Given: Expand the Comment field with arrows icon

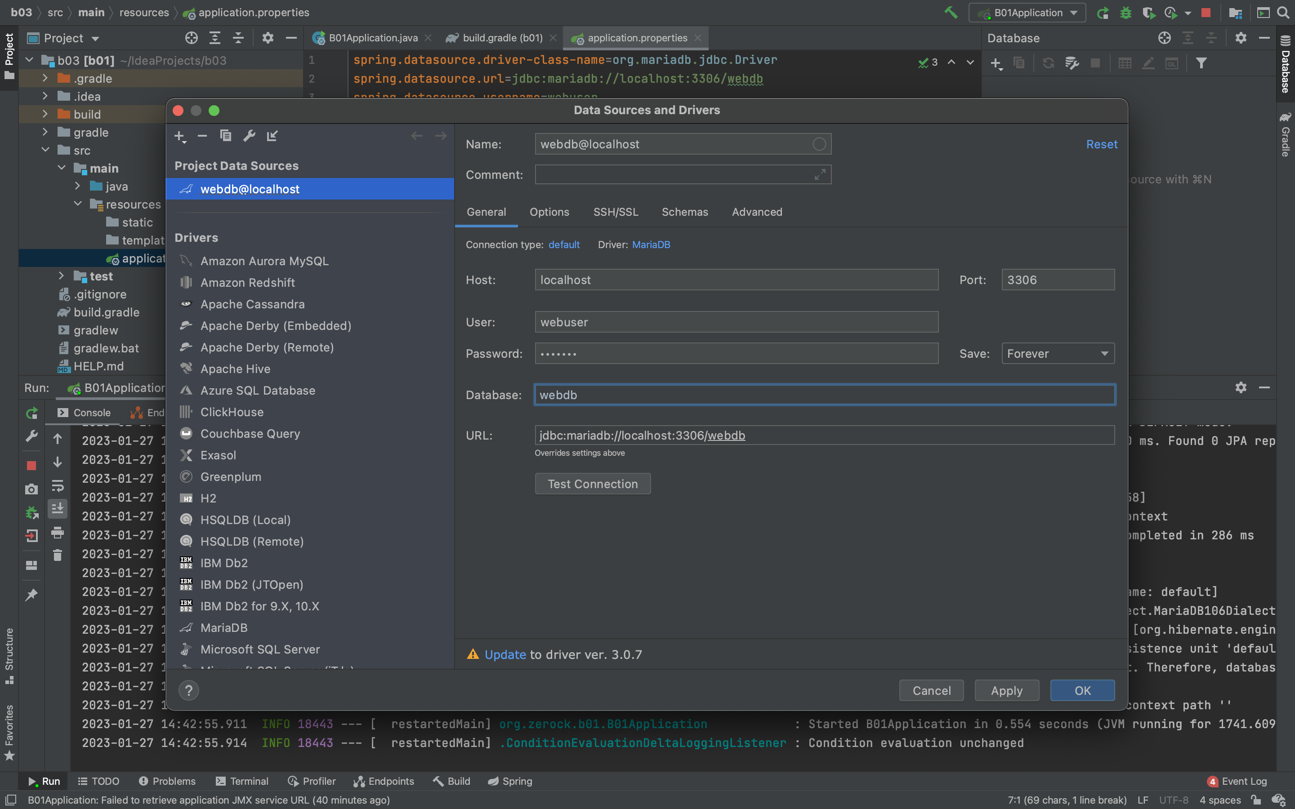Looking at the screenshot, I should pyautogui.click(x=819, y=174).
